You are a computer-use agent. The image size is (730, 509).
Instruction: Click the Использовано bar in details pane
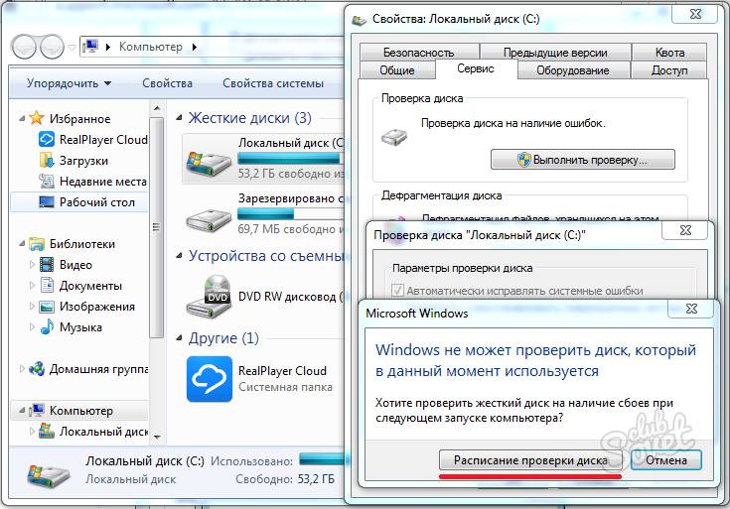pyautogui.click(x=322, y=459)
